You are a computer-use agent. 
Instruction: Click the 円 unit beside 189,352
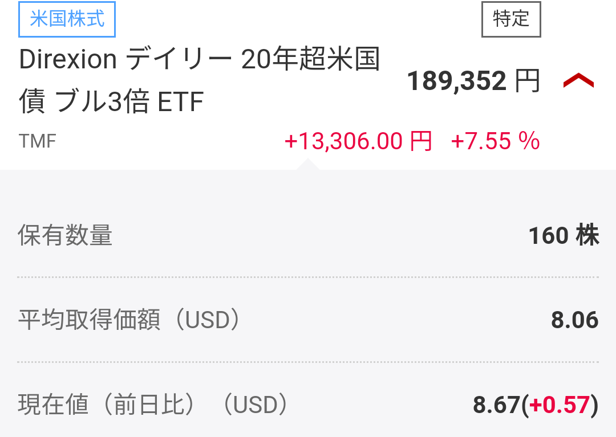[x=527, y=82]
